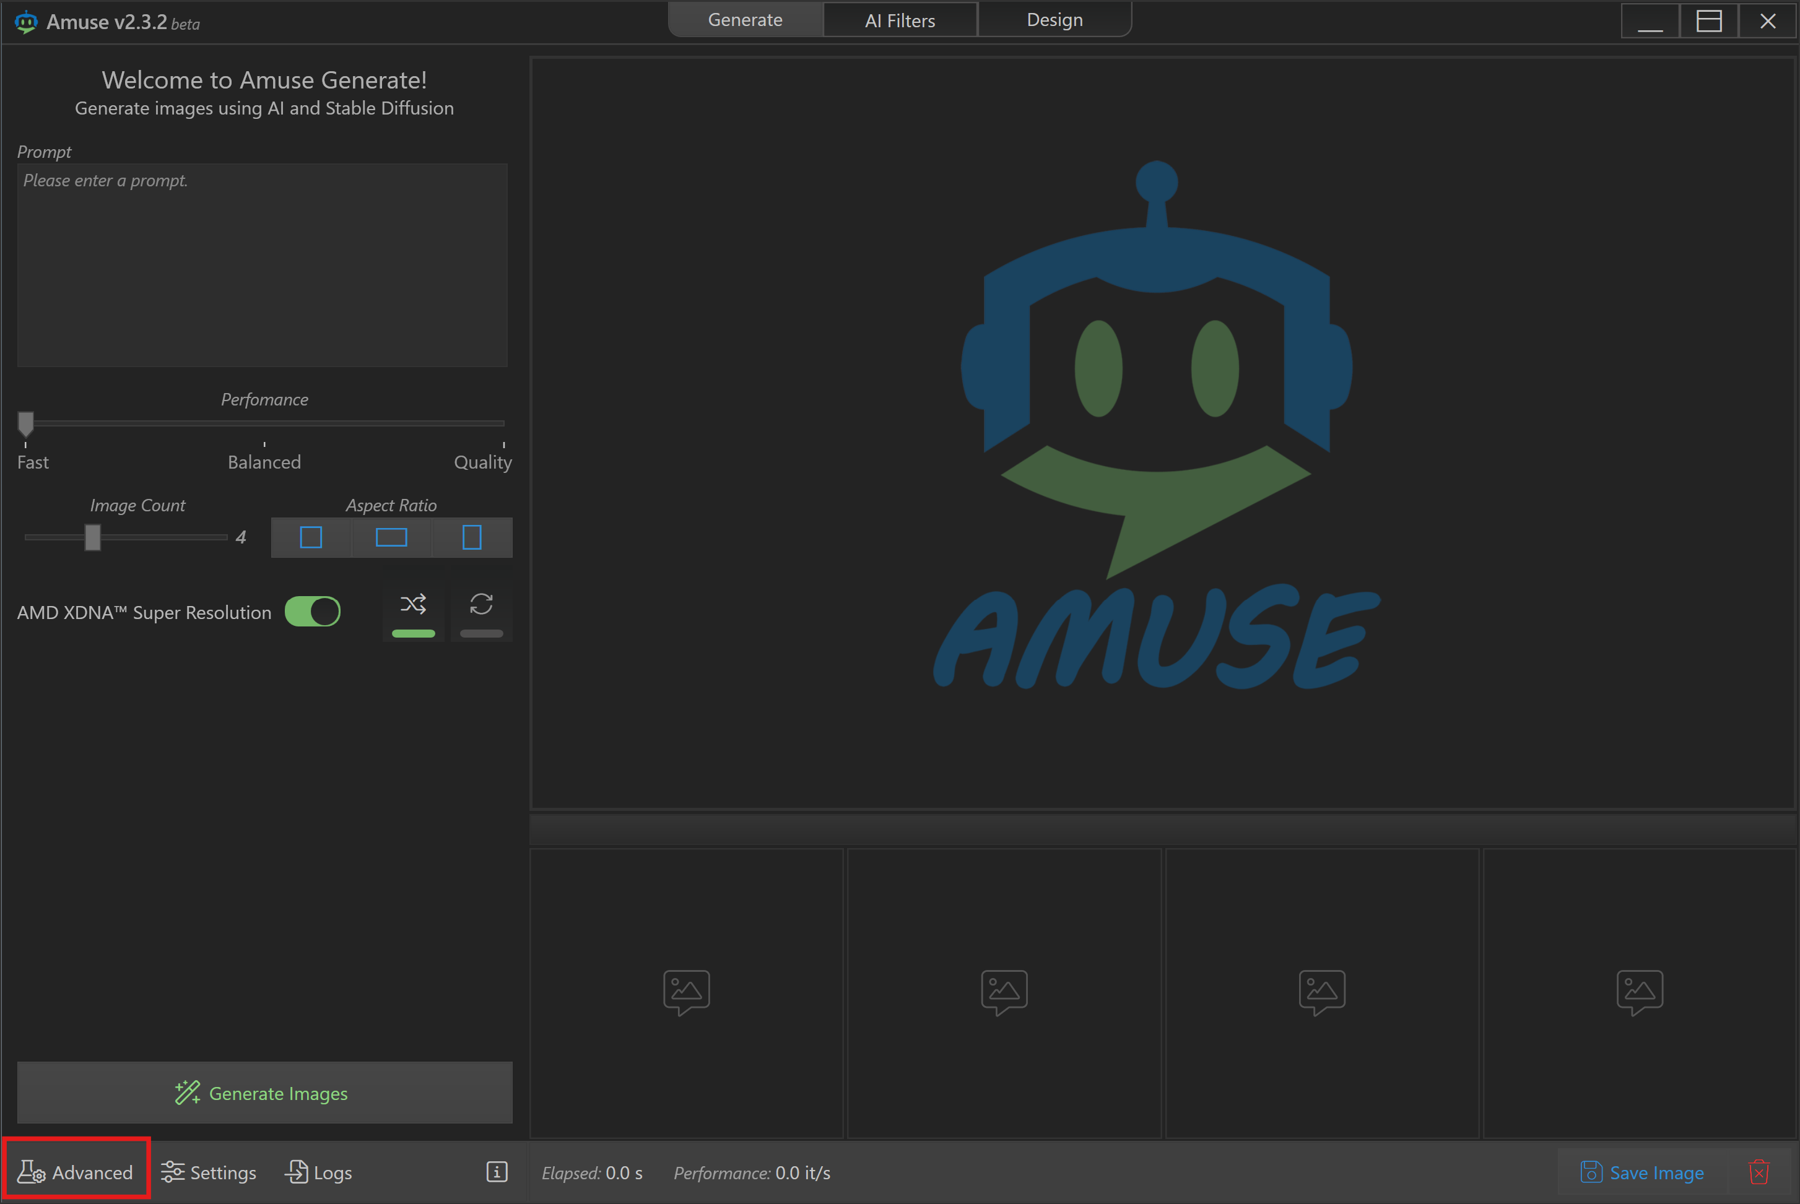Click the main image preview area
Image resolution: width=1800 pixels, height=1204 pixels.
tap(1163, 433)
